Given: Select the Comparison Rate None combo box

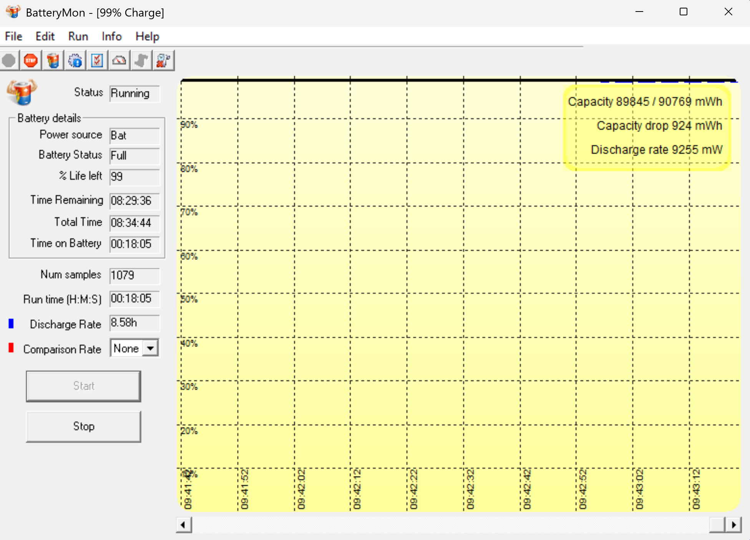Looking at the screenshot, I should click(126, 348).
